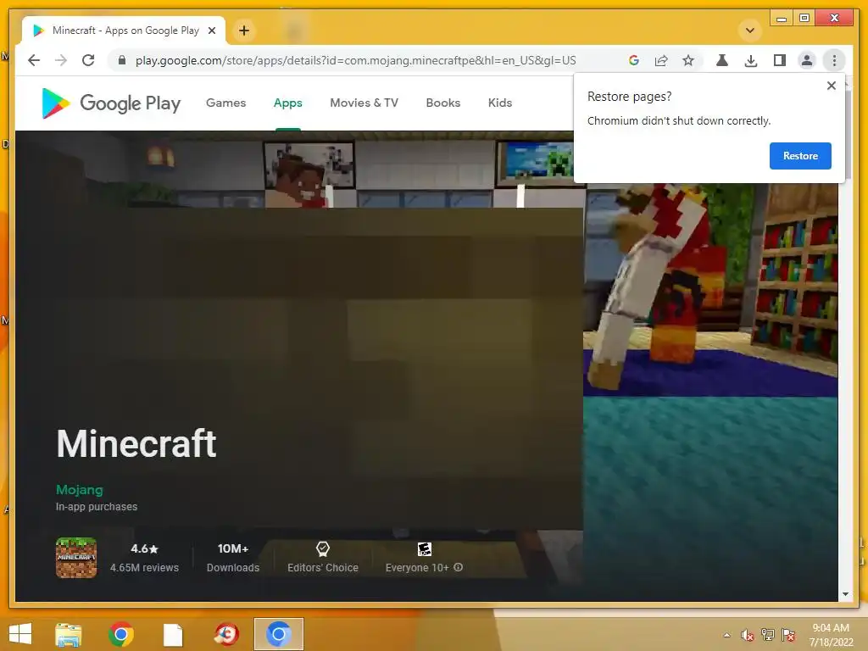This screenshot has width=868, height=651.
Task: Open File Explorer from taskbar
Action: click(x=69, y=634)
